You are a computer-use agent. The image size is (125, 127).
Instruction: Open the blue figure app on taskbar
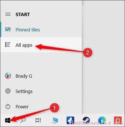pyautogui.click(x=70, y=120)
